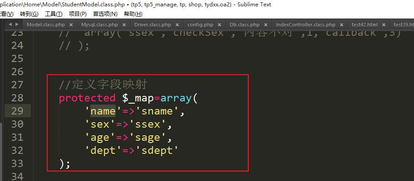Activate the IndexController.class.php tab

[306, 25]
